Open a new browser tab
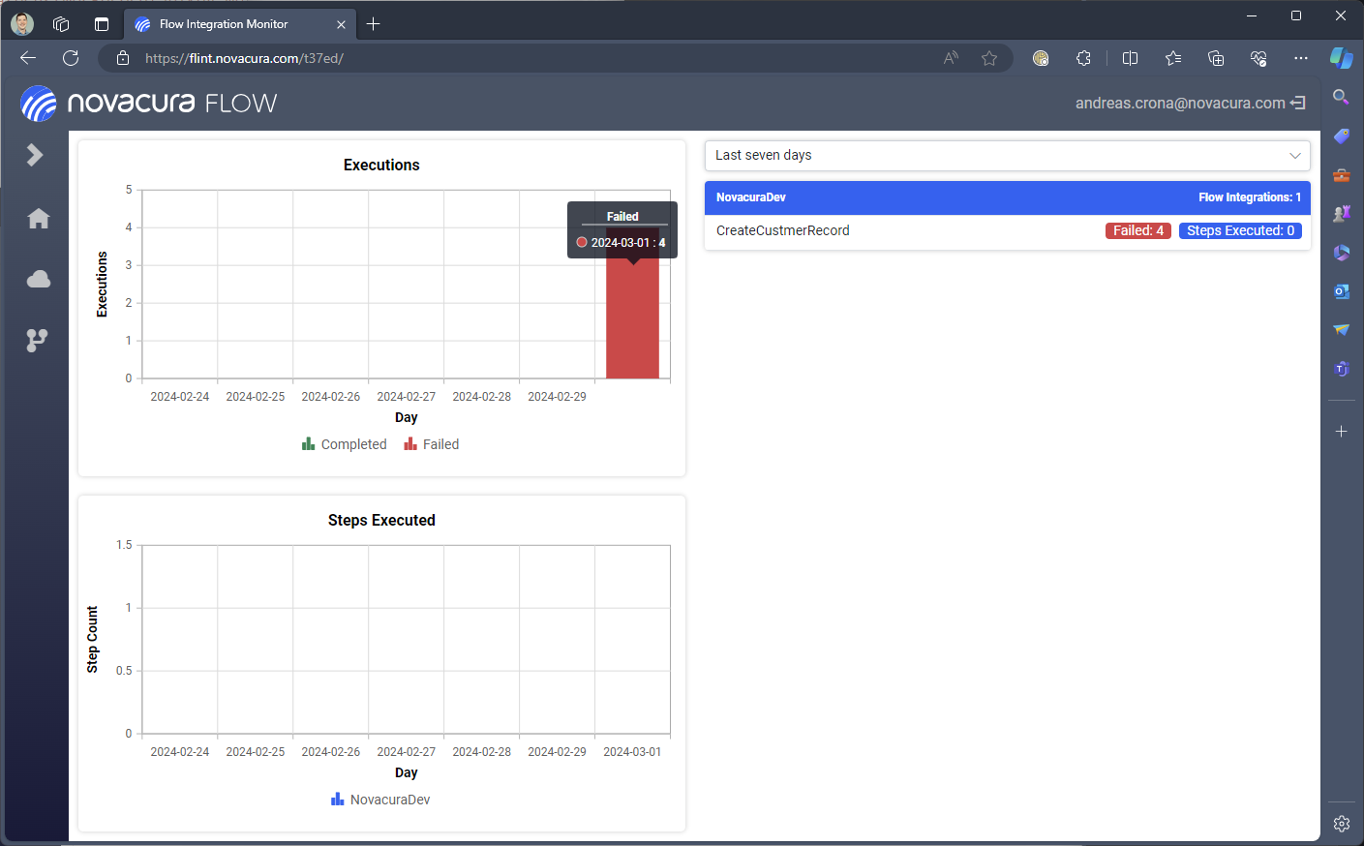The image size is (1364, 846). 374,24
